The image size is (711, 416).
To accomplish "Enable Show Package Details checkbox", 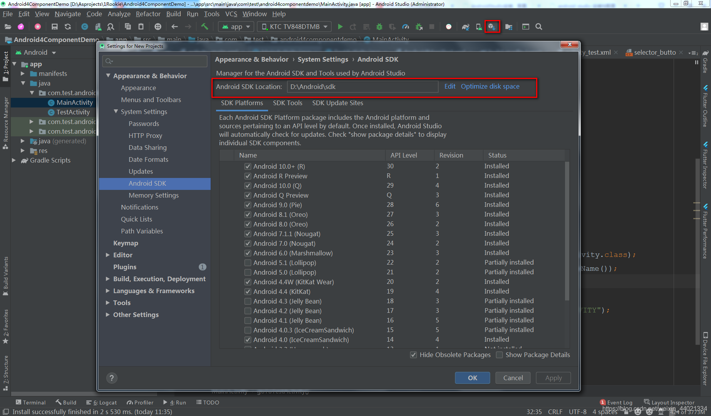I will click(x=499, y=355).
